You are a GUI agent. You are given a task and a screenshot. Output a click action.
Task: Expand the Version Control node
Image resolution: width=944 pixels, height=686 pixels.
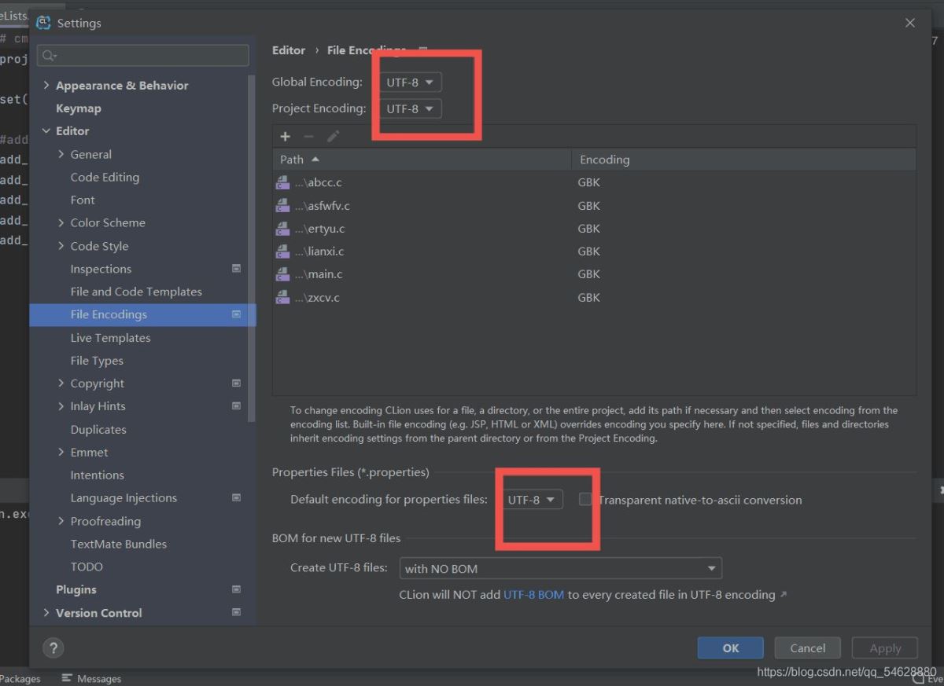pos(46,613)
